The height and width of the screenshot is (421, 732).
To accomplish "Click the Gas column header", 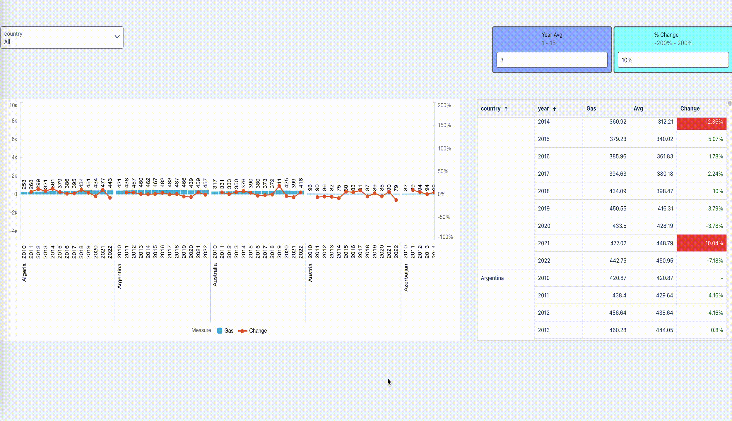I will pyautogui.click(x=591, y=108).
